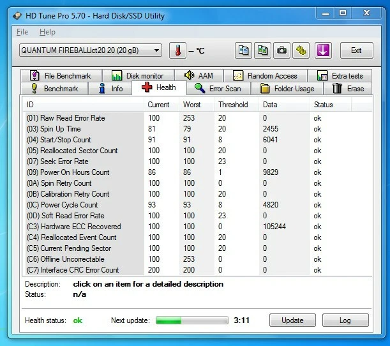The height and width of the screenshot is (346, 390).
Task: Click the 3:11 next update countdown
Action: click(241, 320)
